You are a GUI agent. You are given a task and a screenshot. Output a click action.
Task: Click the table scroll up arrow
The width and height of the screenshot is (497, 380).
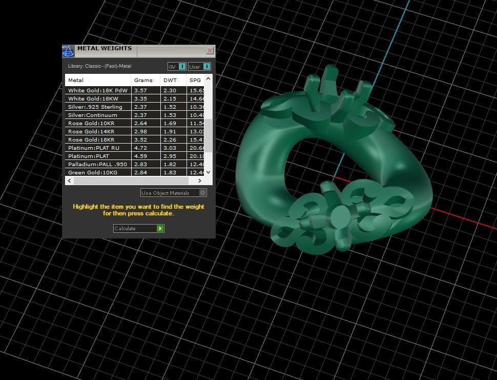[208, 78]
